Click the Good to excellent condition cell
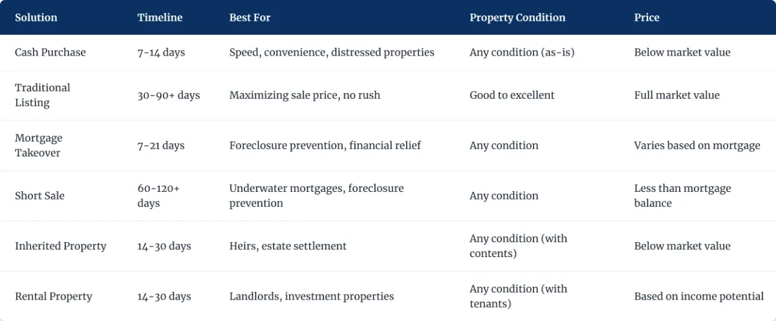The height and width of the screenshot is (321, 776). coord(512,95)
